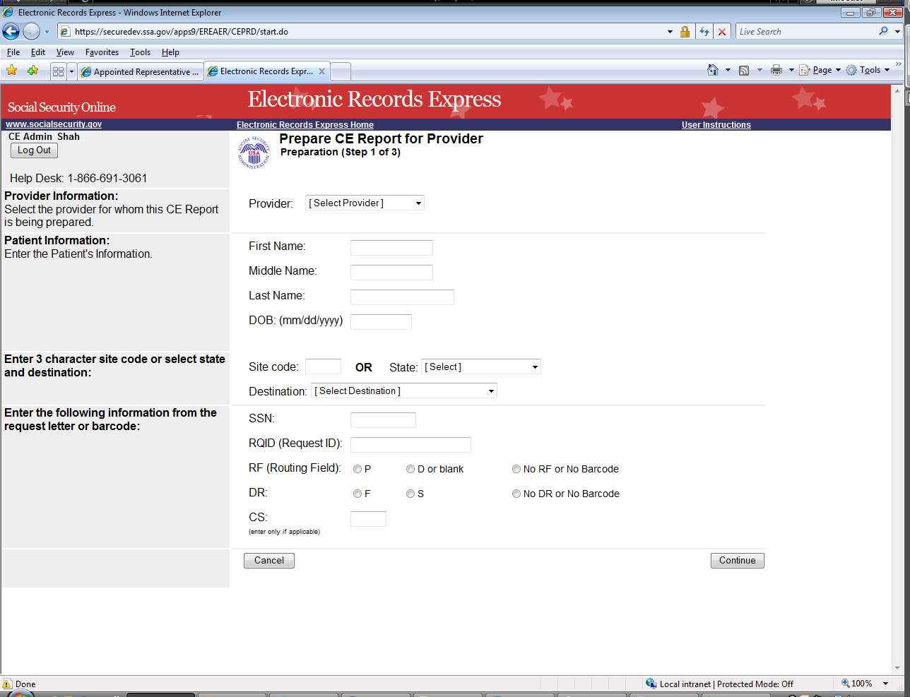Open the Favorites menu
The height and width of the screenshot is (697, 910).
102,52
